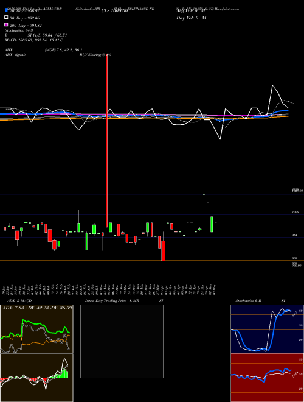
Task: Click the tall green candle at chart's right end
Action: point(212,224)
